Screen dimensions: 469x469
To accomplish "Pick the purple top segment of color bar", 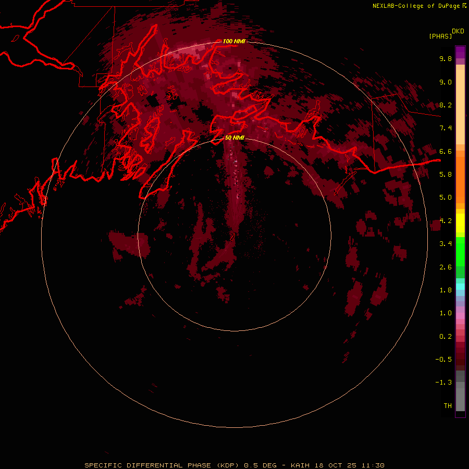I will click(460, 52).
